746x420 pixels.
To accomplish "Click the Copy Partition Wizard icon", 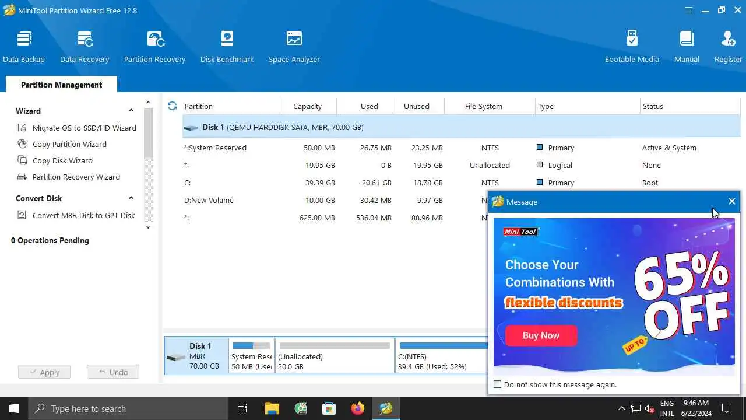I will (x=22, y=144).
